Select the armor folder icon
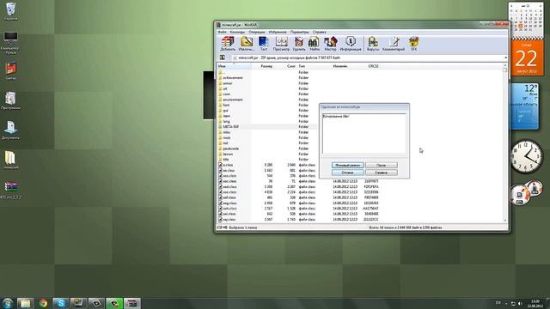The height and width of the screenshot is (309, 550). point(220,83)
